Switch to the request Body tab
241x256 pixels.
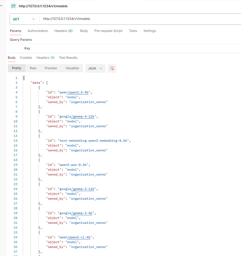pos(84,31)
